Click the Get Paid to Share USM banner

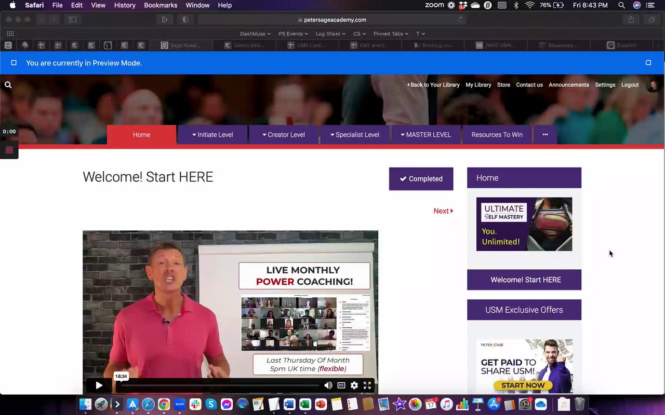coord(524,366)
